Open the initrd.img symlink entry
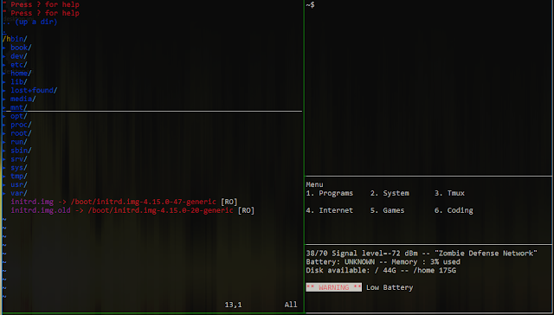This screenshot has width=554, height=315. 124,202
